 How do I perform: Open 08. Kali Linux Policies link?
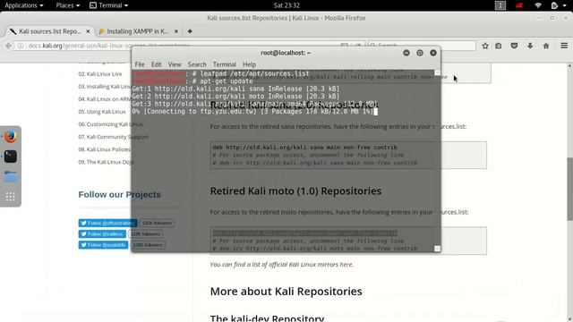pos(105,149)
